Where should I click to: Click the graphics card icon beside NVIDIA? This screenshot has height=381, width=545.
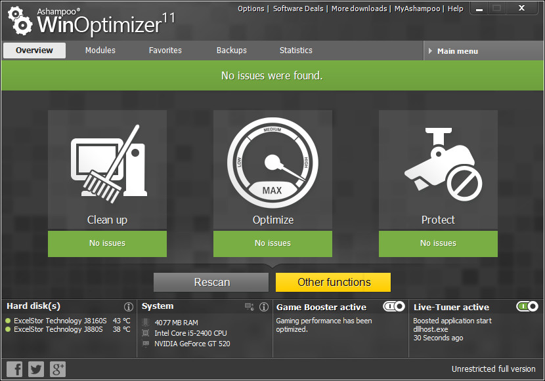(146, 344)
